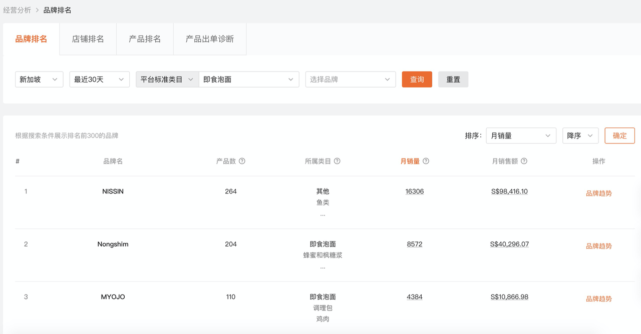Switch to 产品出单诊断 tab
Viewport: 641px width, 334px height.
click(210, 39)
